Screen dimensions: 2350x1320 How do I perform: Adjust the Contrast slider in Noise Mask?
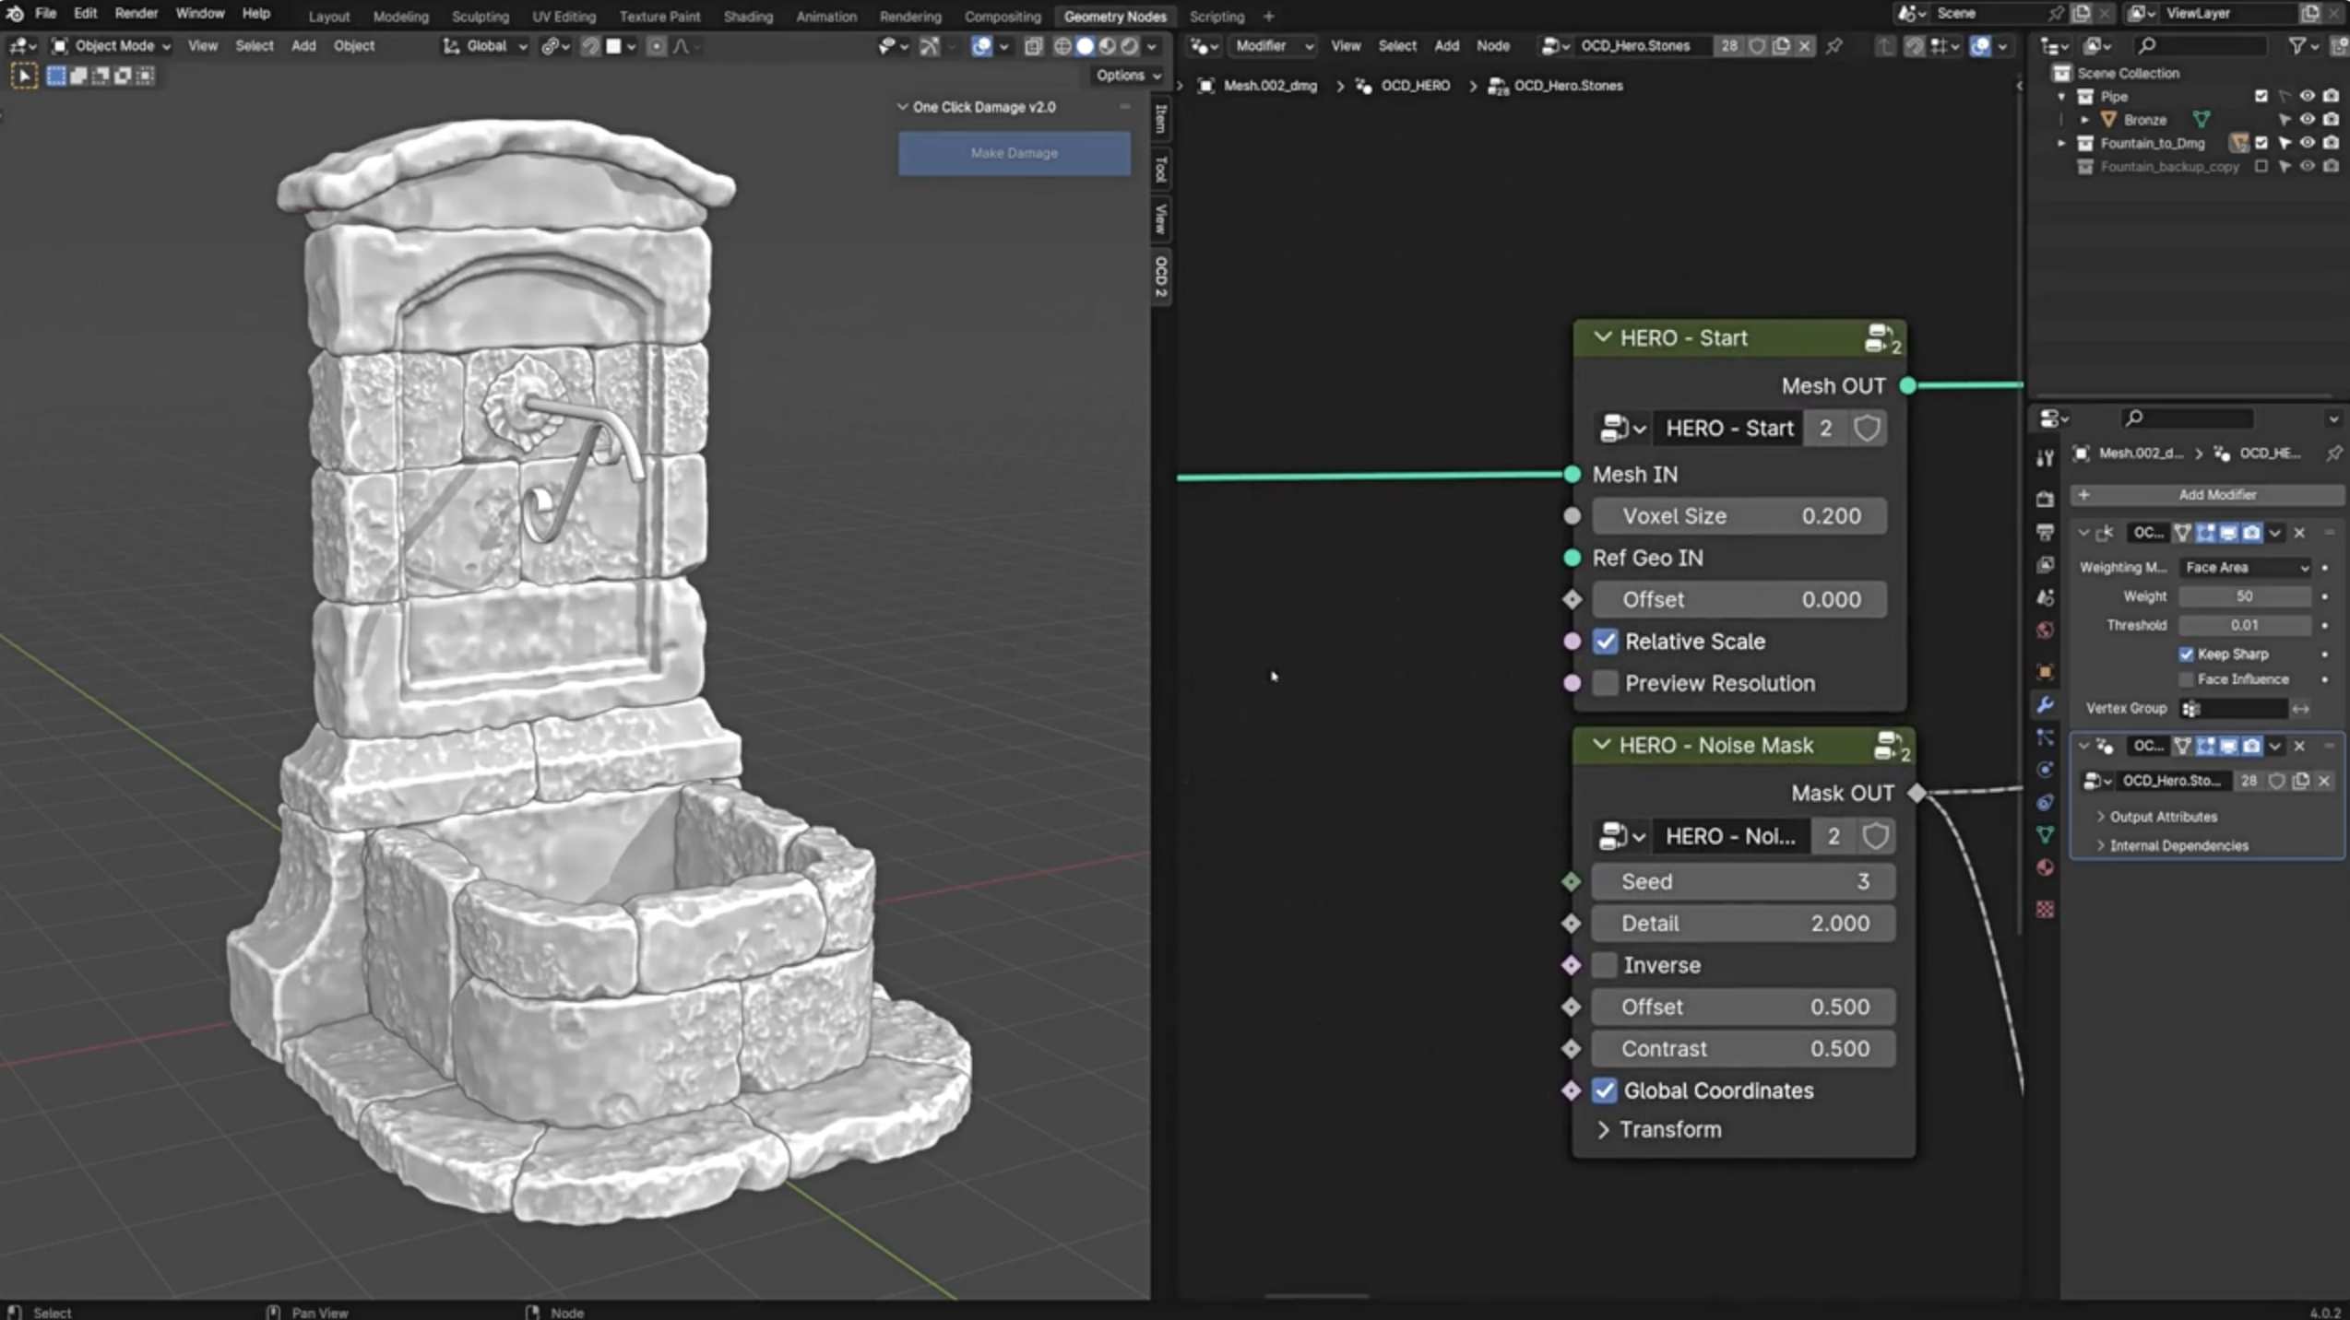[x=1742, y=1049]
